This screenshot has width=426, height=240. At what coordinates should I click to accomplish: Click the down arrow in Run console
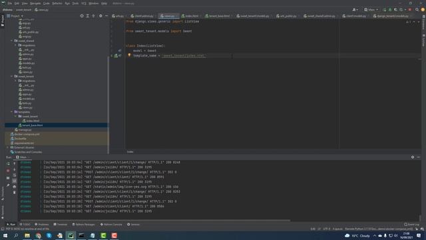click(15, 169)
